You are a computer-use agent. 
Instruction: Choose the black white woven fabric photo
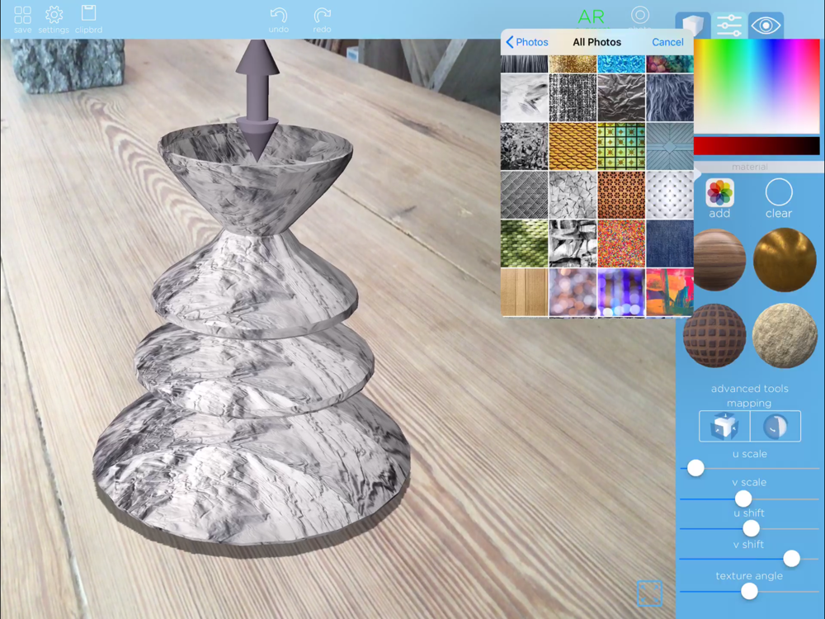click(573, 97)
